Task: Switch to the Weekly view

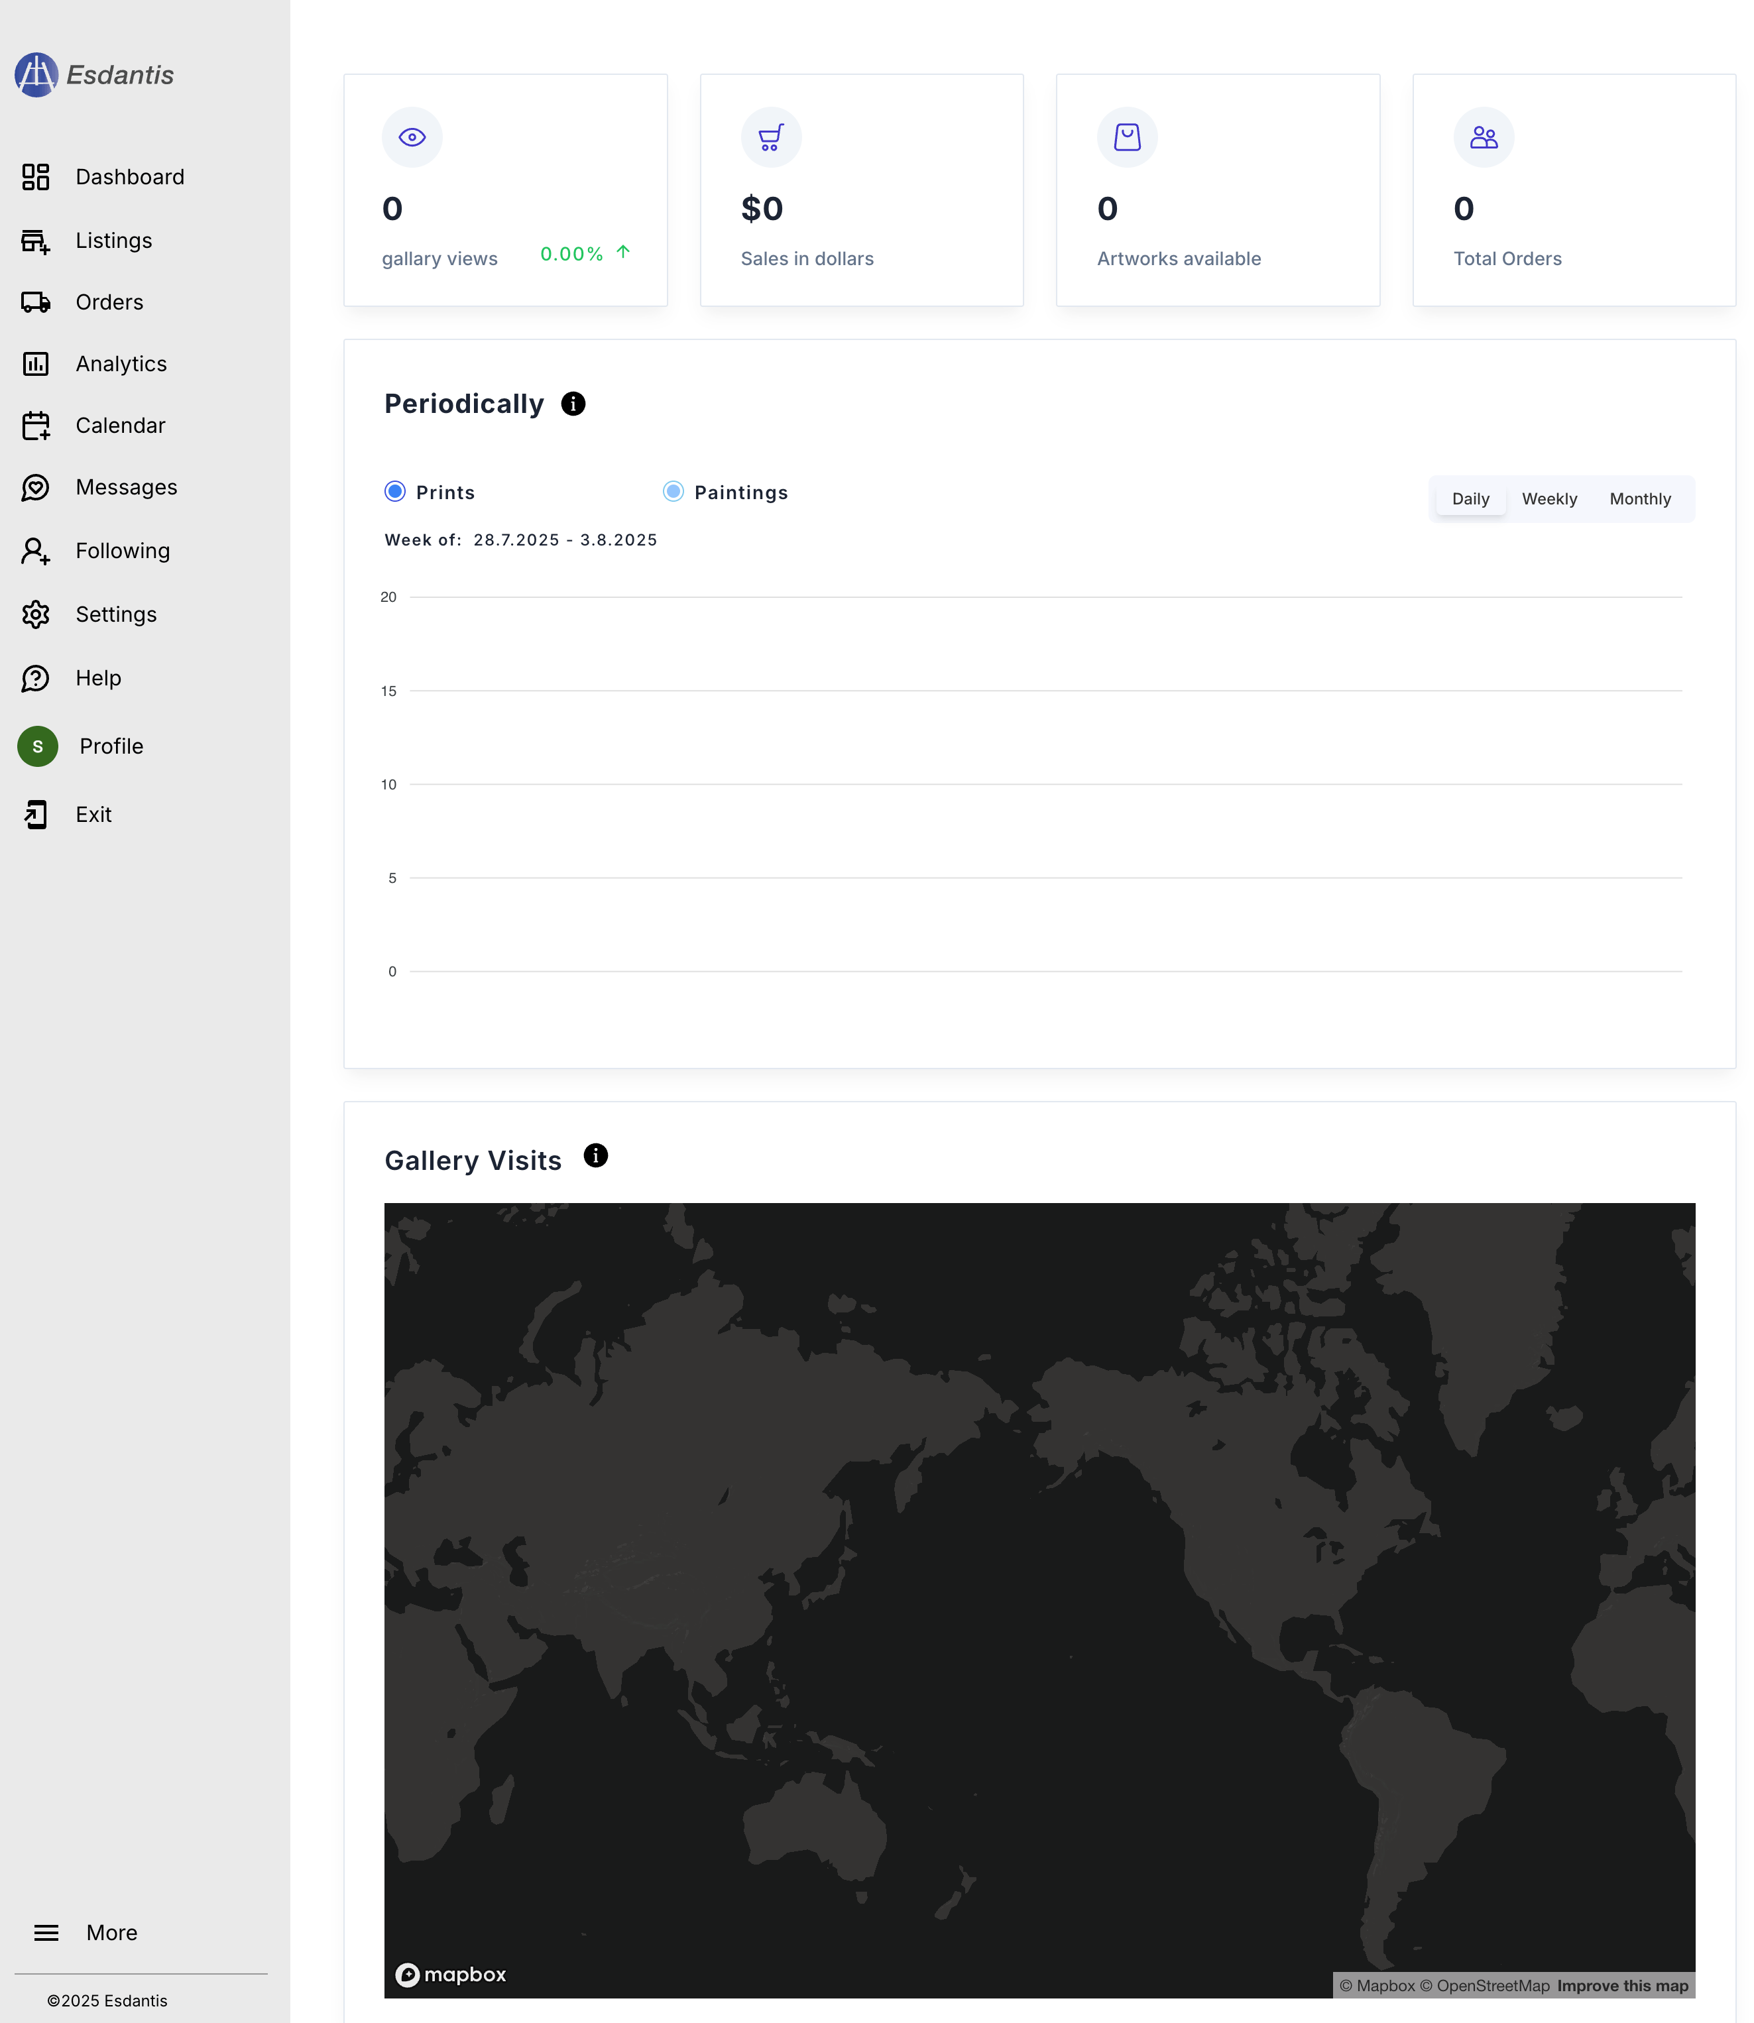Action: point(1549,498)
